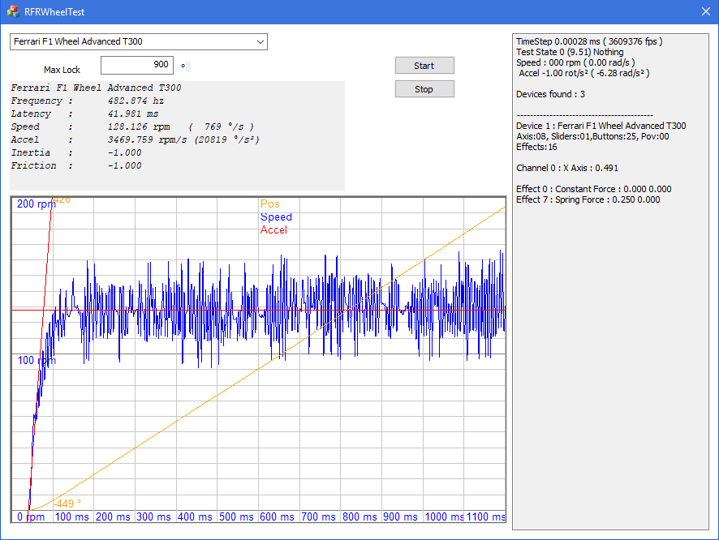719x540 pixels.
Task: Click the -449 ° position label on graph
Action: click(67, 504)
